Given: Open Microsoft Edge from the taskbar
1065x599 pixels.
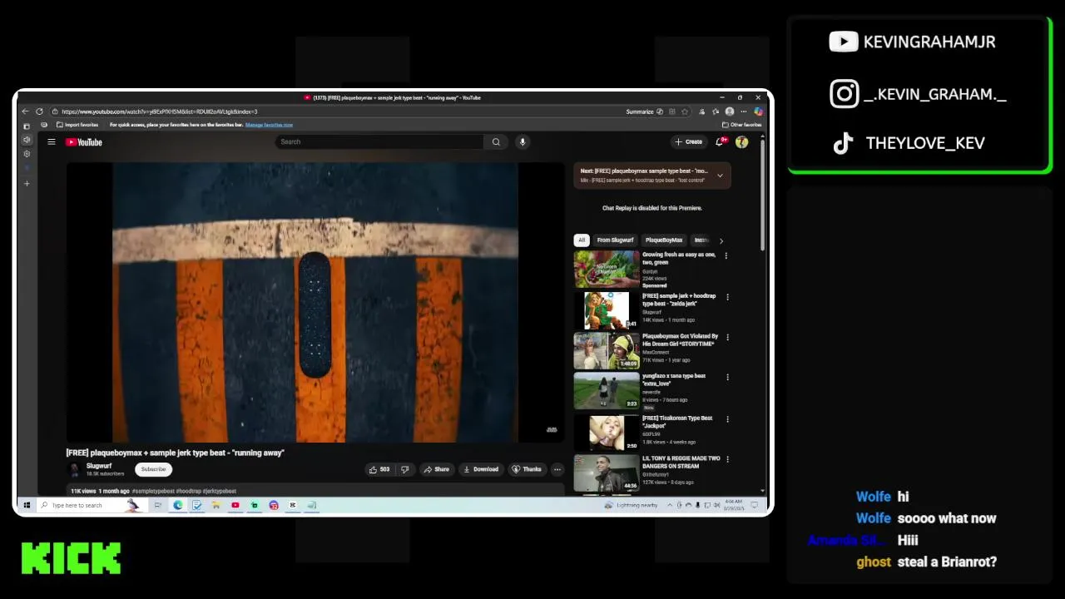Looking at the screenshot, I should pos(177,505).
